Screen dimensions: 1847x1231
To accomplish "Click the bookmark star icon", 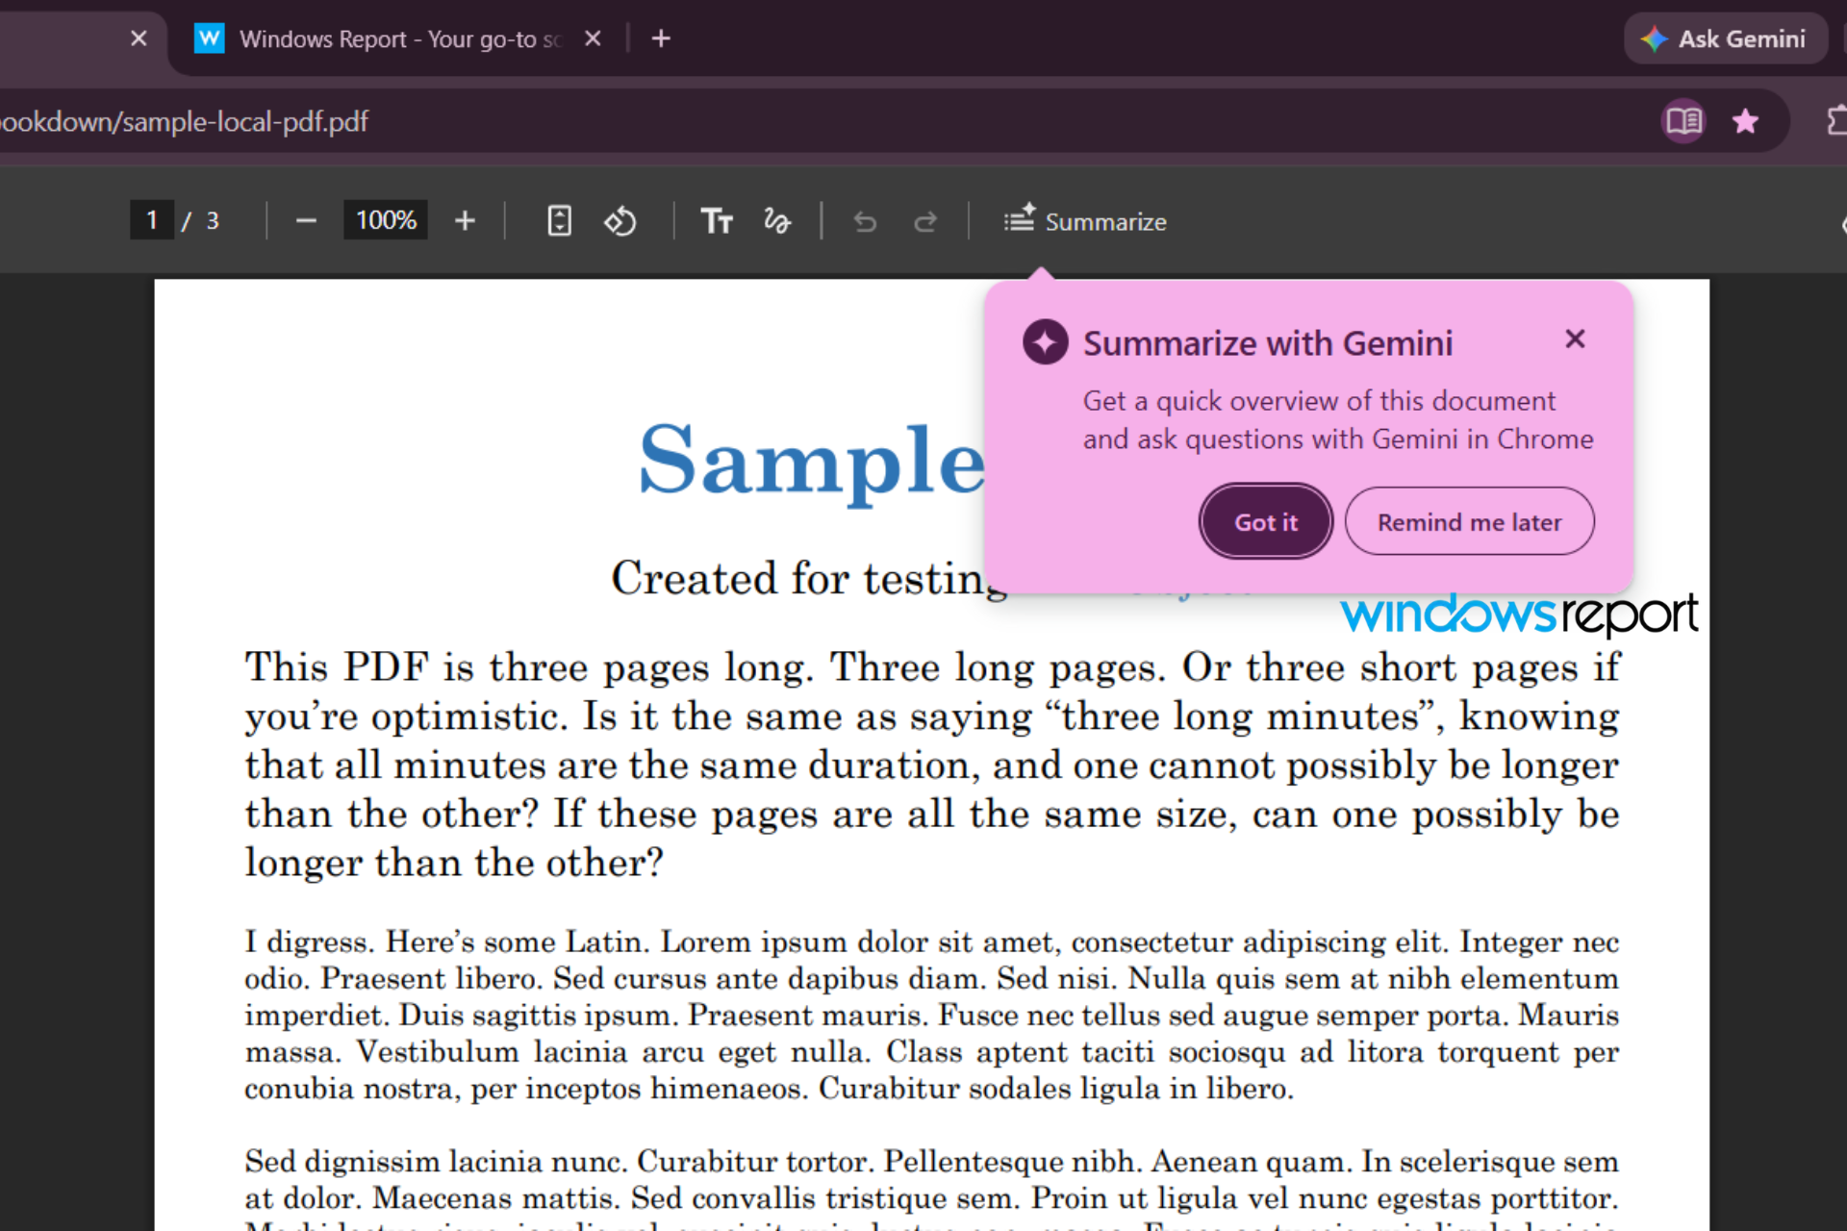I will [x=1745, y=121].
